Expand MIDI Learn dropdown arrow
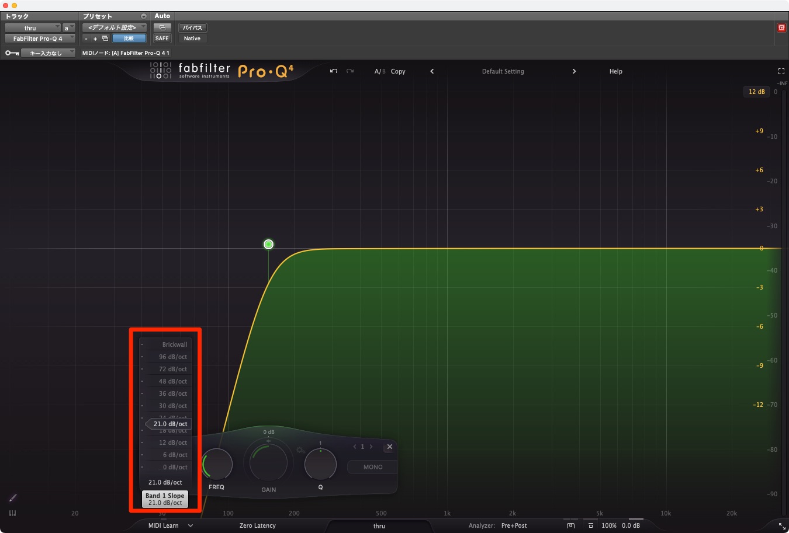The height and width of the screenshot is (533, 789). 191,525
